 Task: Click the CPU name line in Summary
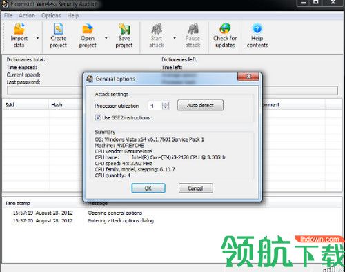[x=160, y=157]
